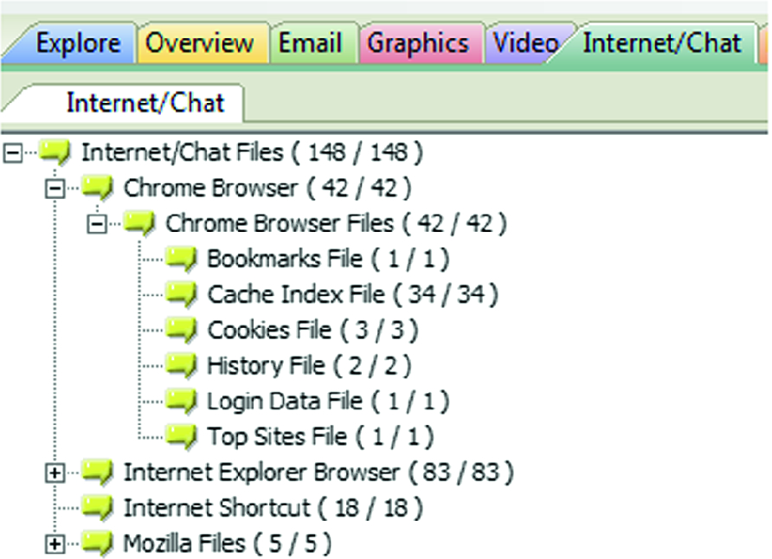Select 'Login Data File ( 1 / 1 )'
Image resolution: width=772 pixels, height=559 pixels.
coord(328,401)
